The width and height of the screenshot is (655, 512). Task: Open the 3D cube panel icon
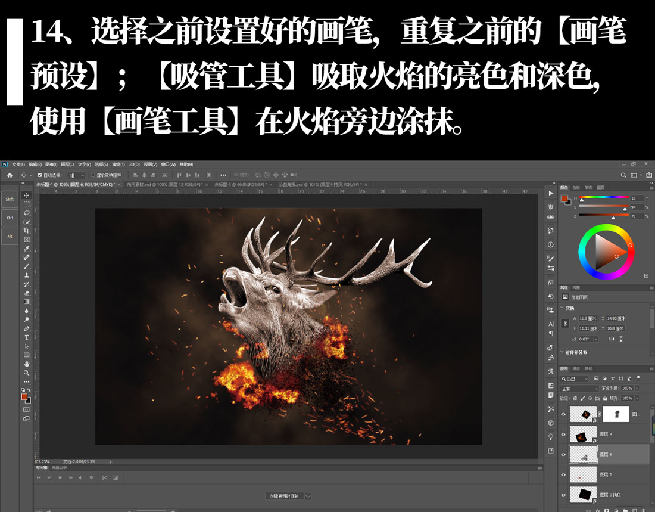coord(551,423)
